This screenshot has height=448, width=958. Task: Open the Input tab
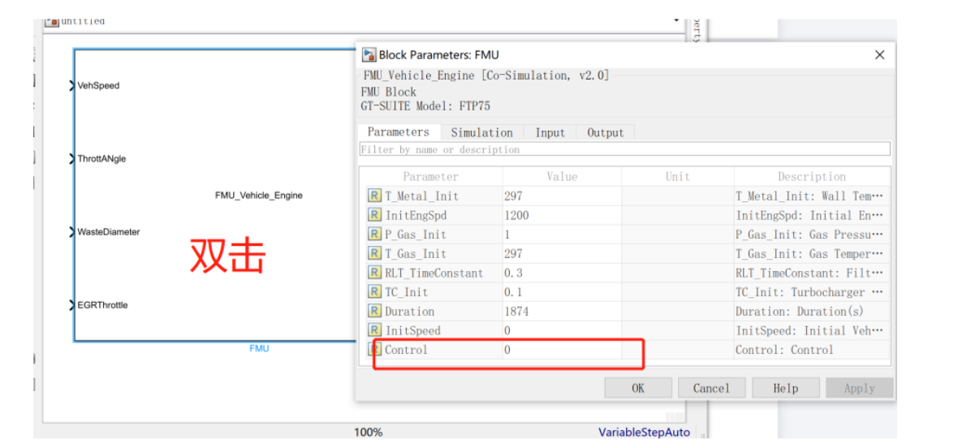tap(550, 132)
